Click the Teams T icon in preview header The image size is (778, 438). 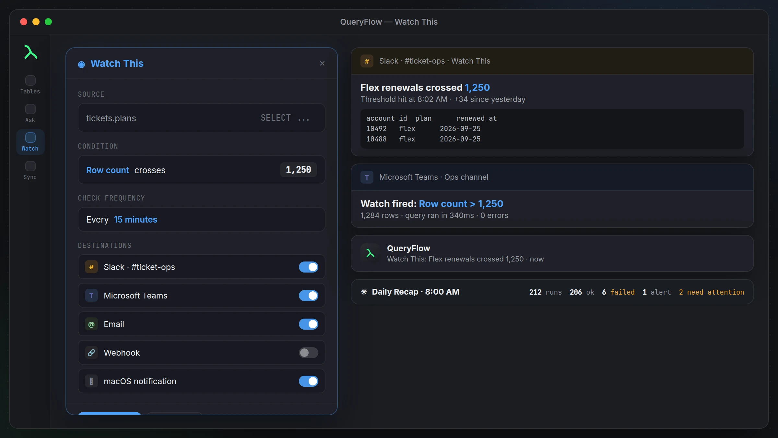(x=367, y=177)
